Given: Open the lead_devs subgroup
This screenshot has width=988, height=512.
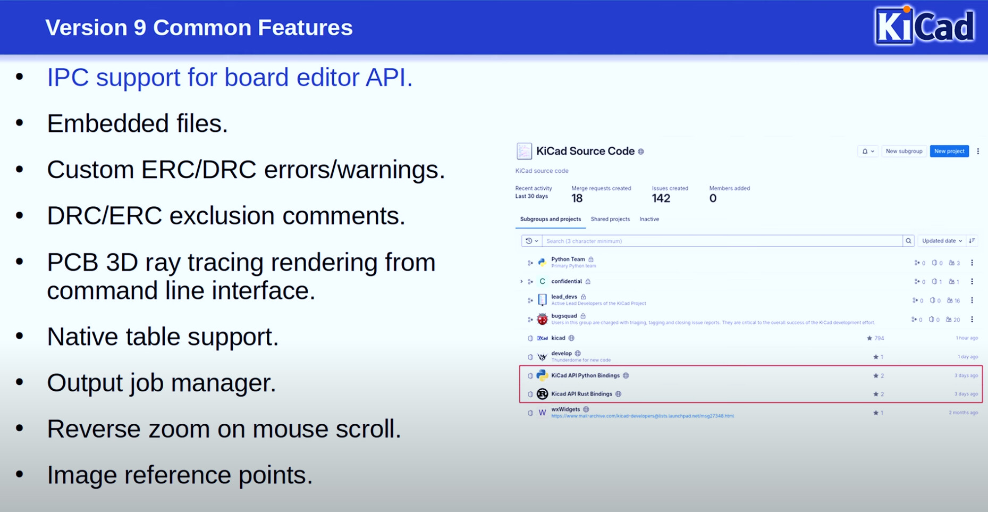Looking at the screenshot, I should point(564,297).
